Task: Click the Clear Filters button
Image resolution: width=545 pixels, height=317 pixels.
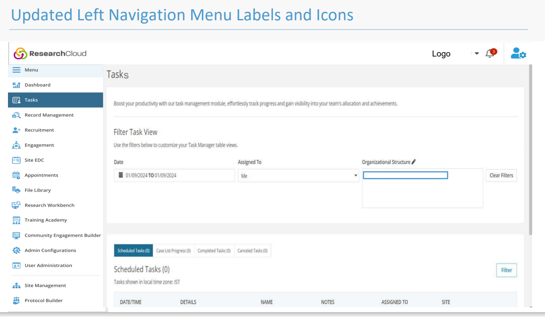Action: click(501, 176)
